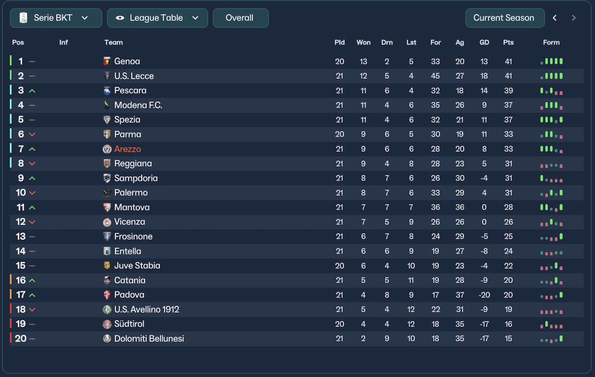595x377 pixels.
Task: Click the Current Season button
Action: (504, 18)
